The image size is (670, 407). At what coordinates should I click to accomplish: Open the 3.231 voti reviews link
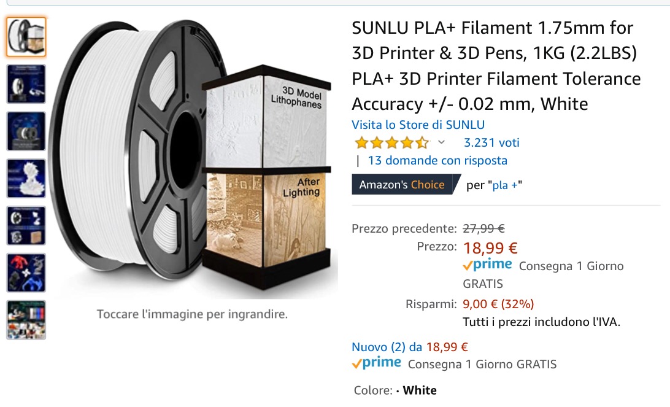click(491, 142)
